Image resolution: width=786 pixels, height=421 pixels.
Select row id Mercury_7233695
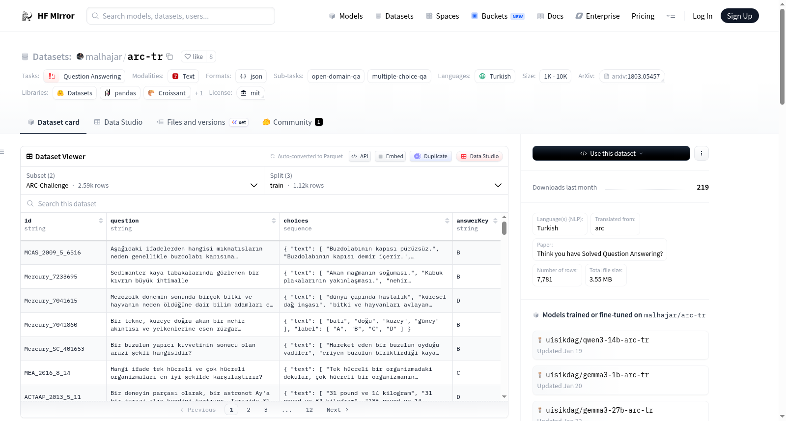51,277
